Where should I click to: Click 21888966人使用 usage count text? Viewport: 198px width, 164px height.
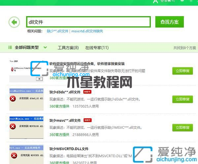[x=85, y=135]
